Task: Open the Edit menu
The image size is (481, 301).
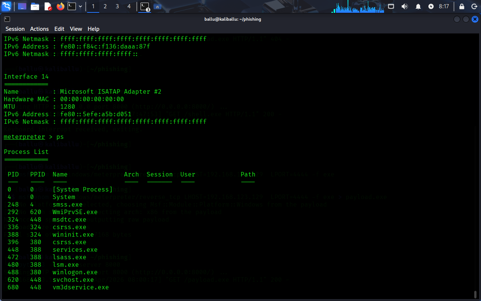Action: pyautogui.click(x=59, y=29)
